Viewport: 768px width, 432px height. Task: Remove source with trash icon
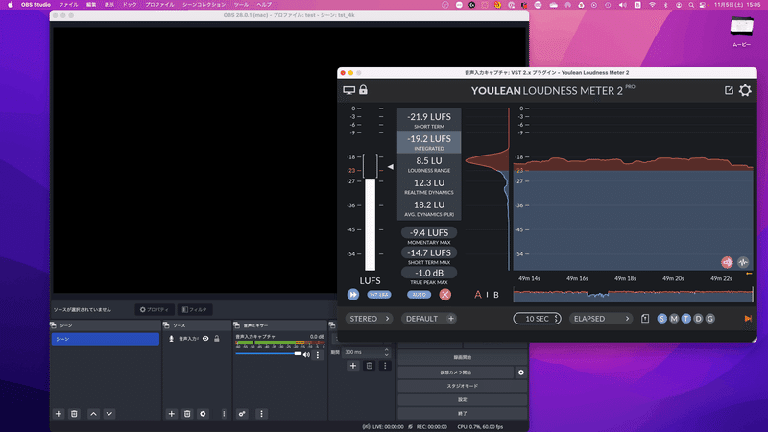(187, 414)
